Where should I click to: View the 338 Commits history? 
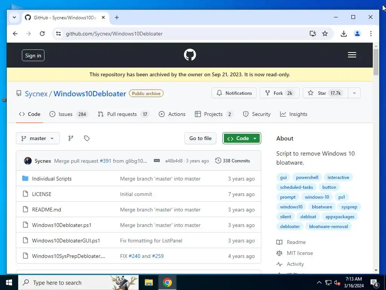(232, 161)
